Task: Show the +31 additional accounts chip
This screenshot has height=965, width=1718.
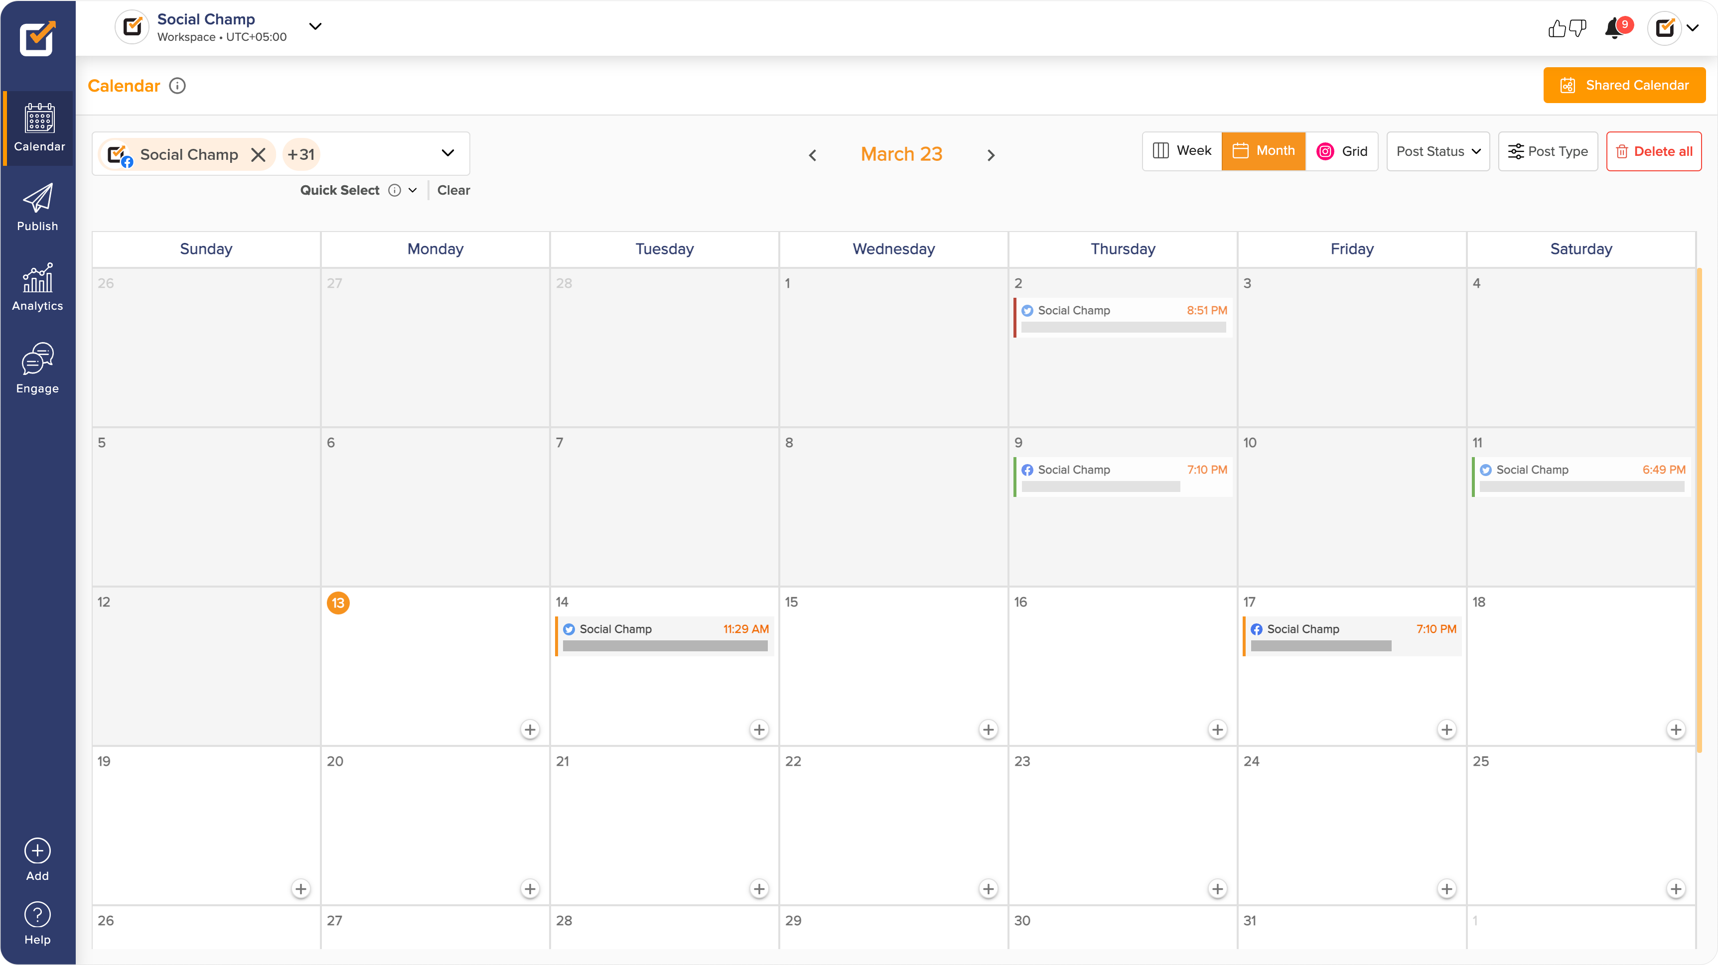Action: 301,155
